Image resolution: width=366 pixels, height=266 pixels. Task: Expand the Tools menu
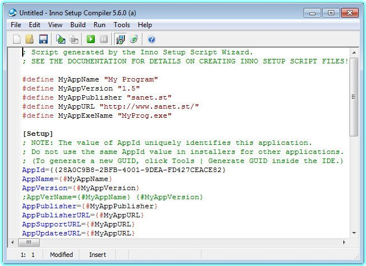click(x=121, y=25)
